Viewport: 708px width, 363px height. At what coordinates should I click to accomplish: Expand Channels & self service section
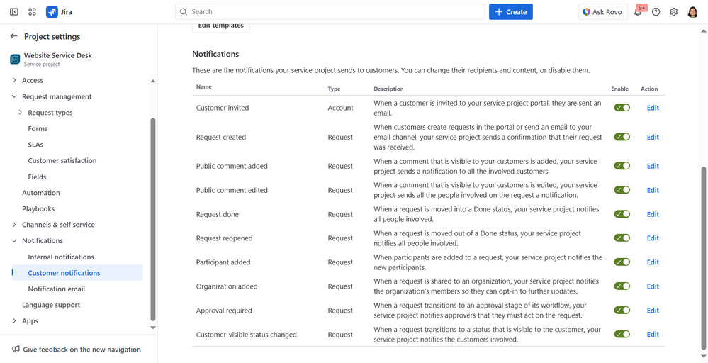click(x=14, y=225)
